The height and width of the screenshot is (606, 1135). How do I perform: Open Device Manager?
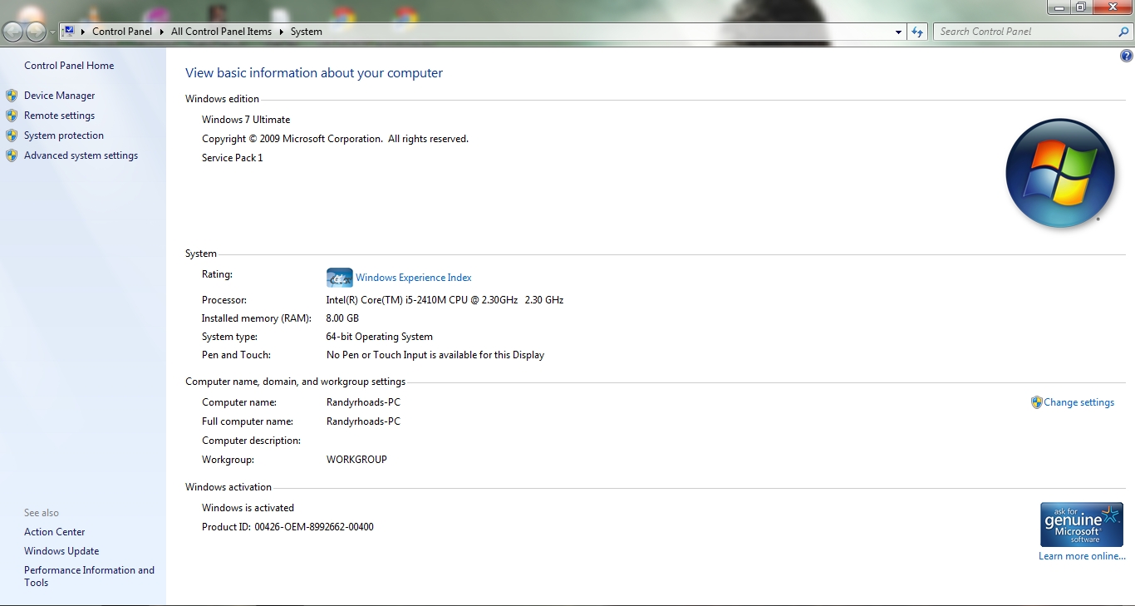[60, 96]
